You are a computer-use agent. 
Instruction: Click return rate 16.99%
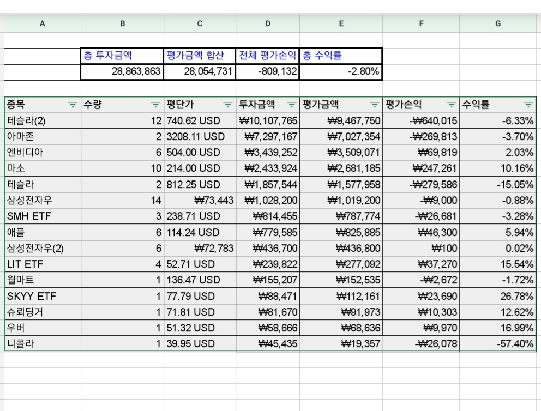click(498, 328)
